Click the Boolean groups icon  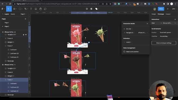point(97,9)
